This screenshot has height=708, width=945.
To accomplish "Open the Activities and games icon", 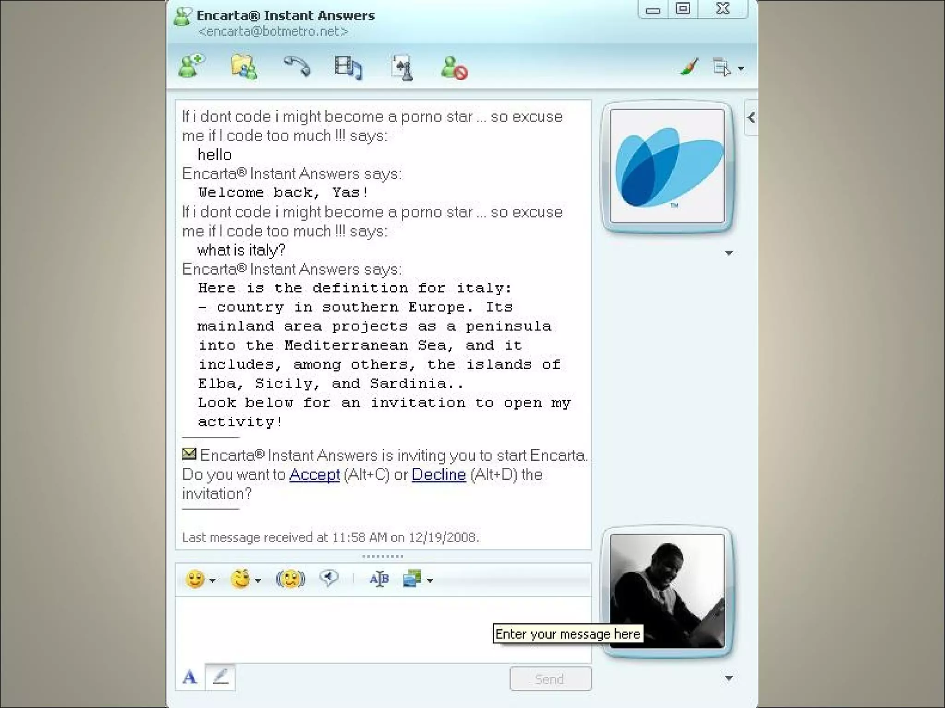I will (x=401, y=68).
